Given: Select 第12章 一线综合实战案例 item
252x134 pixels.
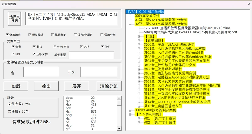Looking at the screenshot, I should click(x=177, y=94).
